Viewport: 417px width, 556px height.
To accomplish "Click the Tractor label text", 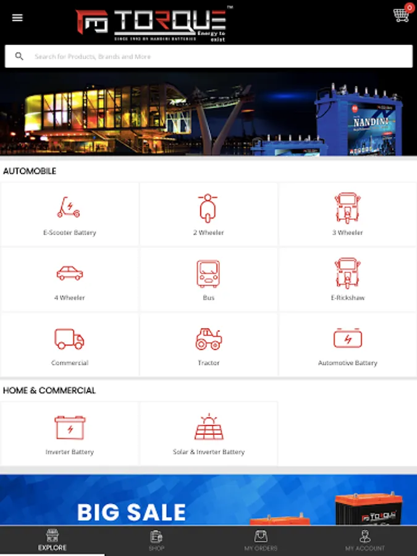I will point(209,363).
